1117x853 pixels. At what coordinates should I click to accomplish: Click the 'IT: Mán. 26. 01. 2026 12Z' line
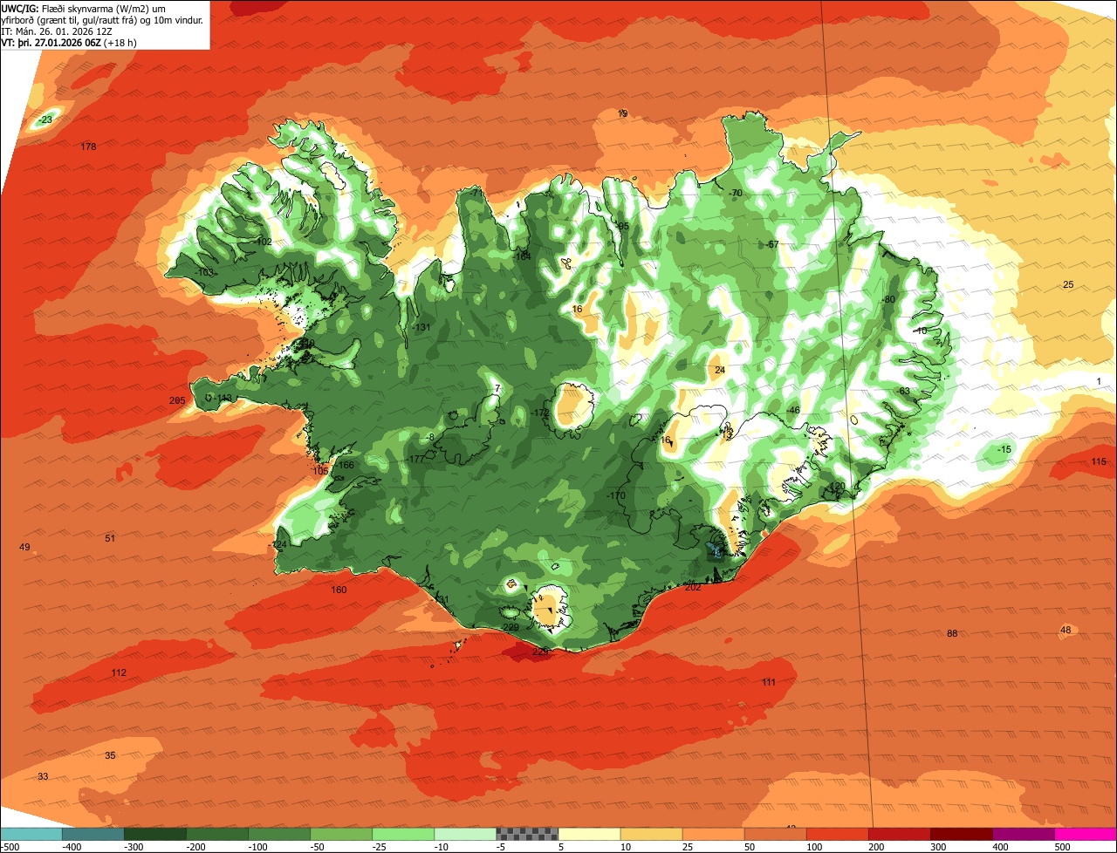point(57,31)
